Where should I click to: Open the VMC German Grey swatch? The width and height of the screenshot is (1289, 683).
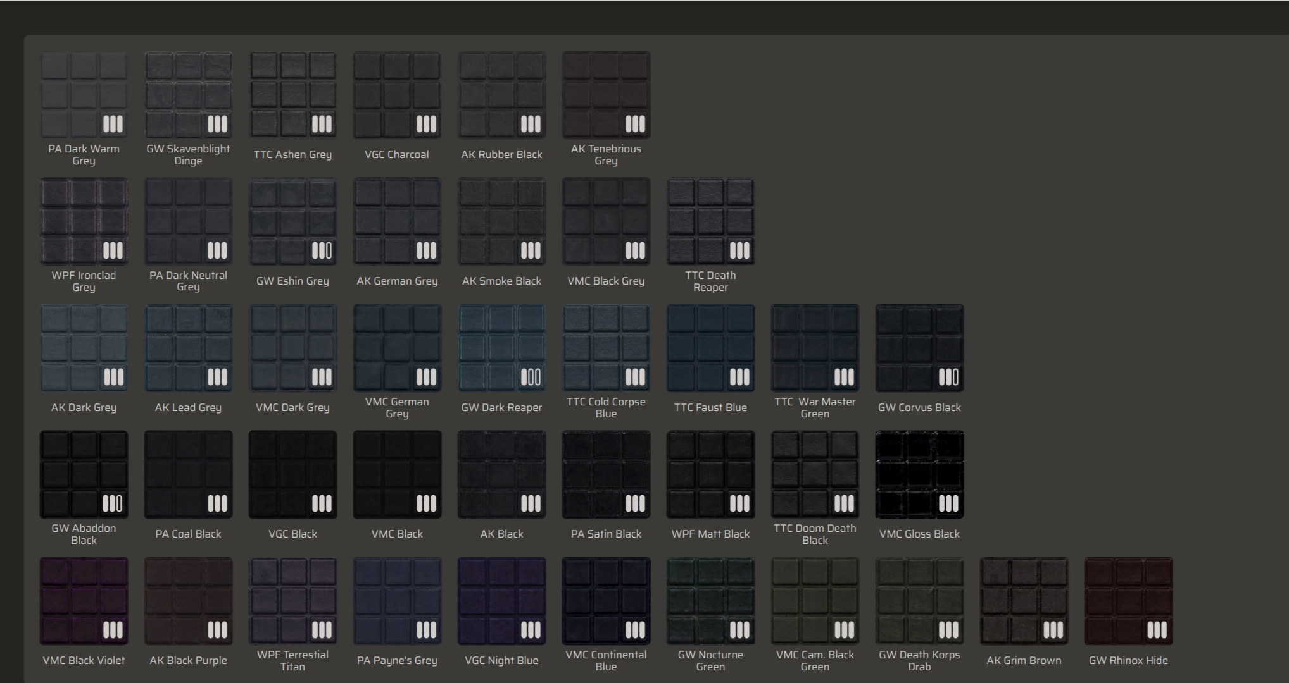(x=397, y=348)
